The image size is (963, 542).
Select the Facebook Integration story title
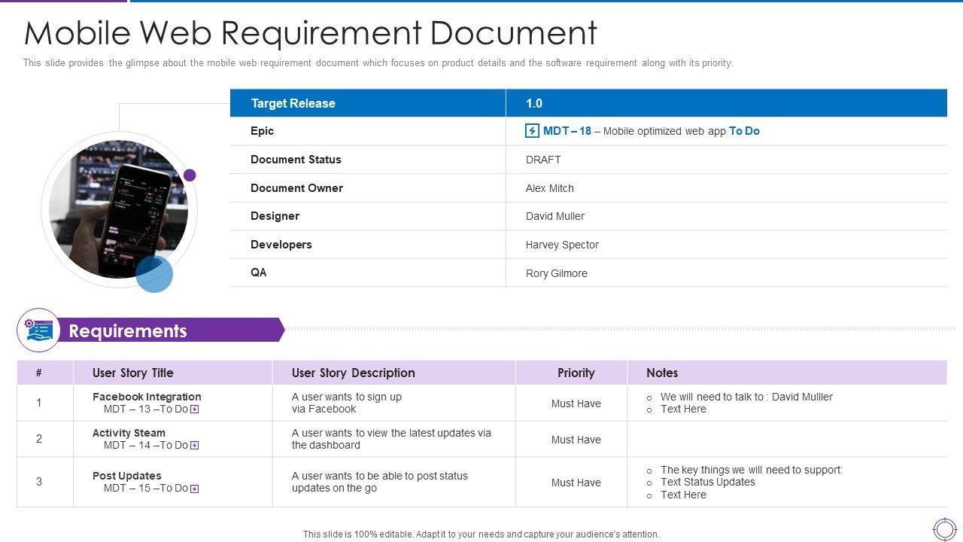tap(147, 397)
